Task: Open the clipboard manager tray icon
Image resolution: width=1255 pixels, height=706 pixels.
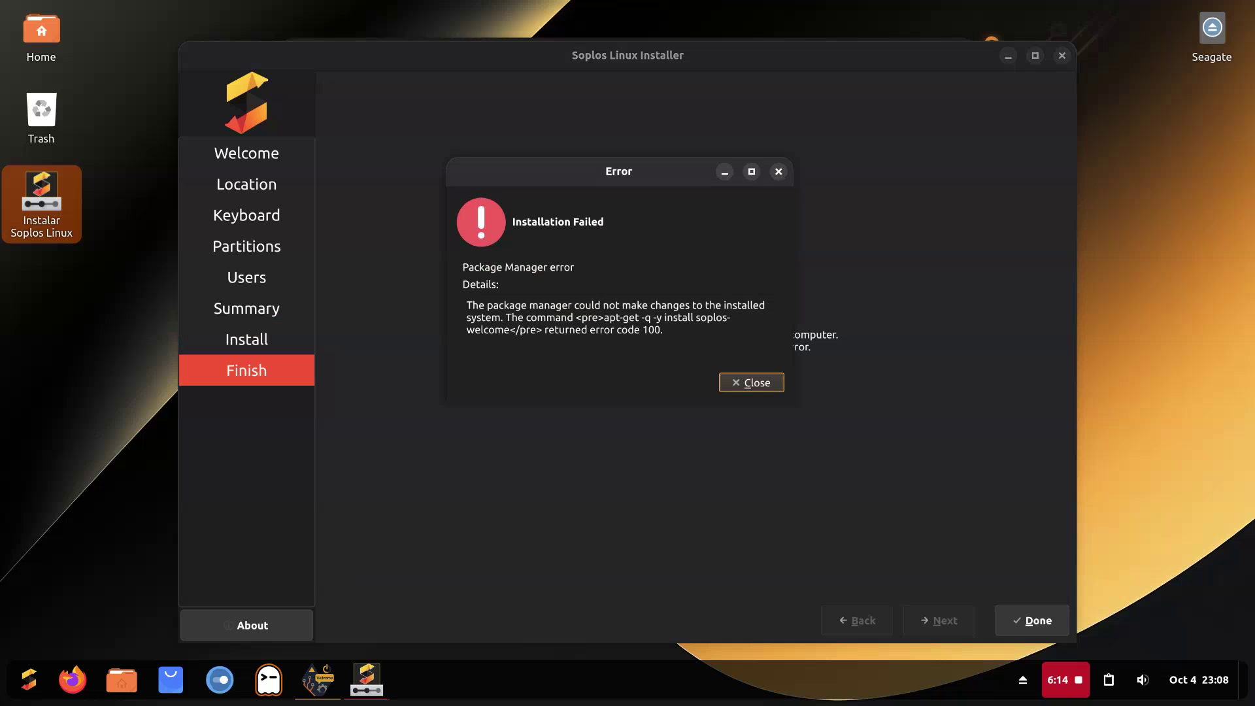Action: (x=1109, y=680)
